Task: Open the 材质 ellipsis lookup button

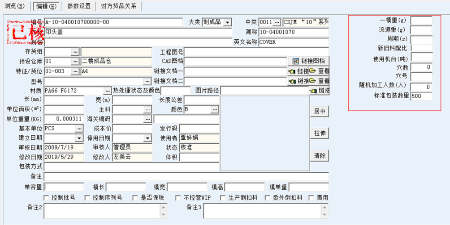Action: coord(107,91)
